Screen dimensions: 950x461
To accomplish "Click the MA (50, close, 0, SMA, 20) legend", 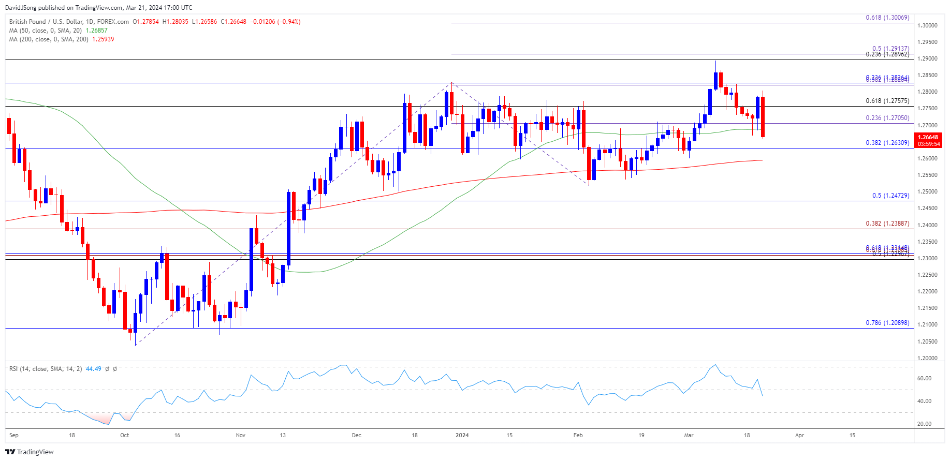I will tap(46, 31).
